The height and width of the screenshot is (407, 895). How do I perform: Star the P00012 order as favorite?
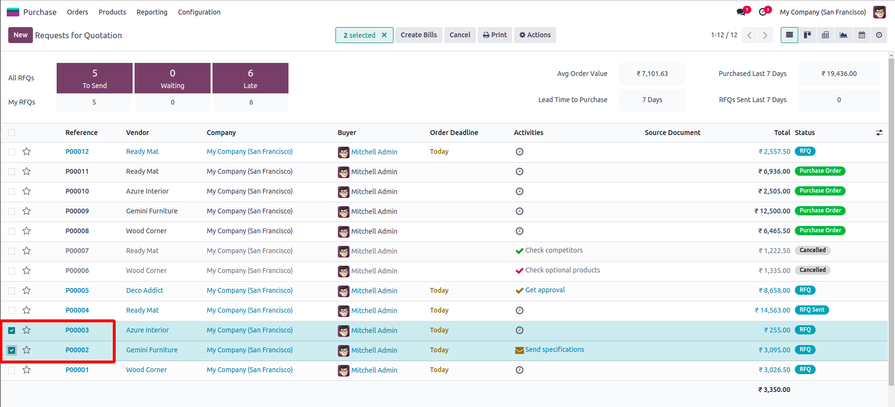point(27,151)
